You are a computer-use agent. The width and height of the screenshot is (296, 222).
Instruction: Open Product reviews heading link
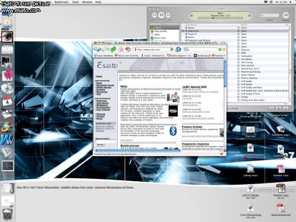pos(192,127)
